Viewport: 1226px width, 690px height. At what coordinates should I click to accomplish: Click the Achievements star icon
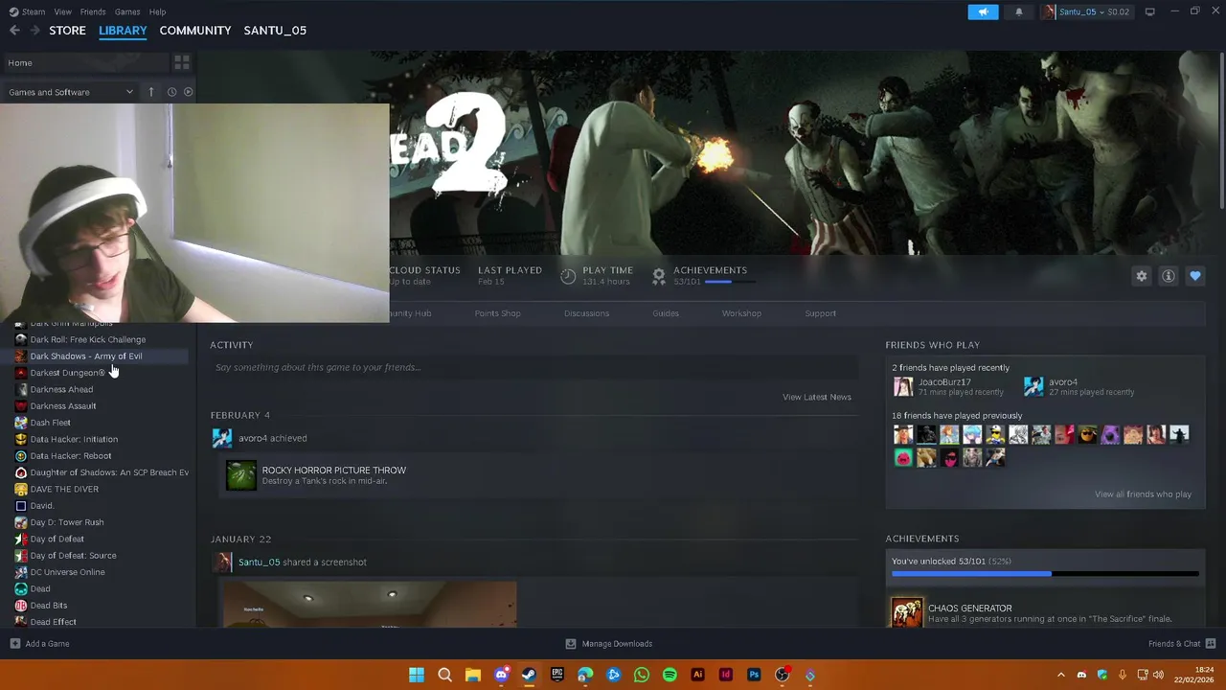tap(659, 276)
